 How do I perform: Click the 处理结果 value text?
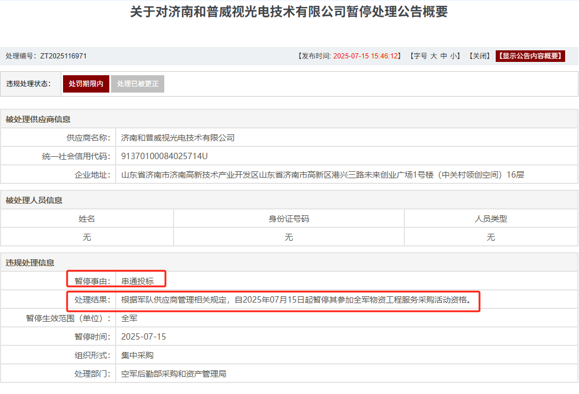tap(297, 300)
